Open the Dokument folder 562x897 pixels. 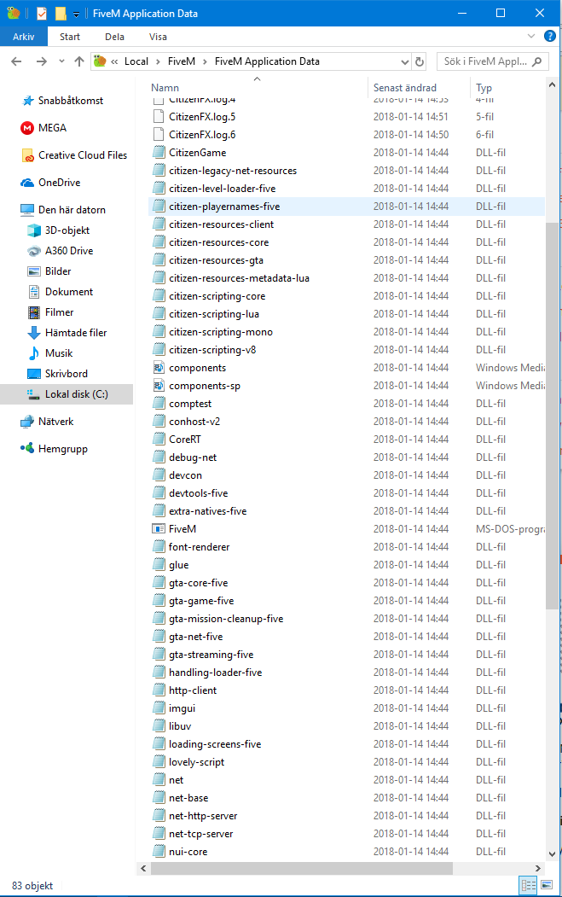click(x=60, y=292)
